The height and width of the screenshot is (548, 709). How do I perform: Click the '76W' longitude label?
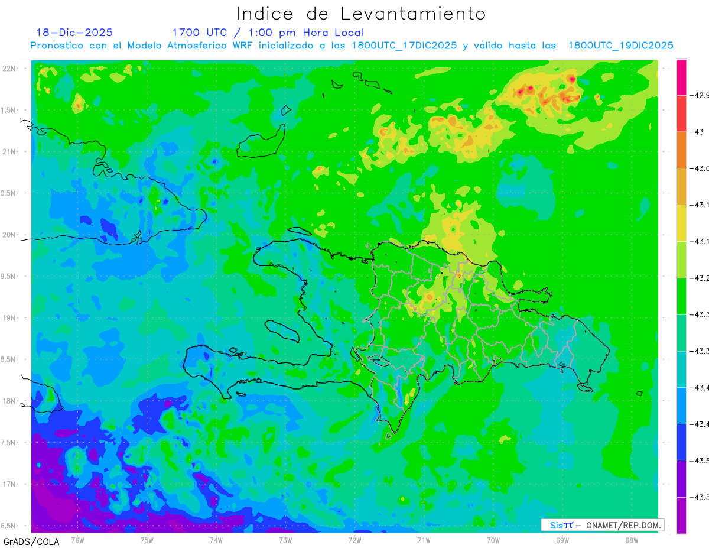pyautogui.click(x=77, y=540)
